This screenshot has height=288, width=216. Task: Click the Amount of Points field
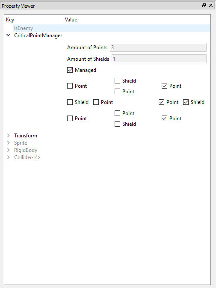(158, 48)
